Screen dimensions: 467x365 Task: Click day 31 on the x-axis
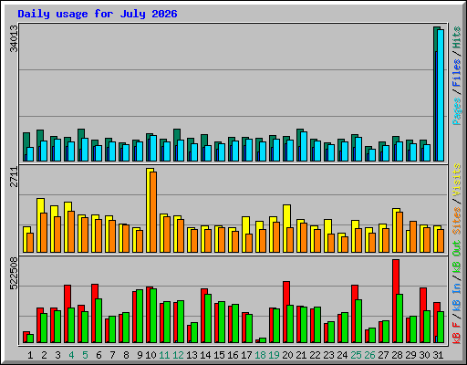(x=438, y=355)
